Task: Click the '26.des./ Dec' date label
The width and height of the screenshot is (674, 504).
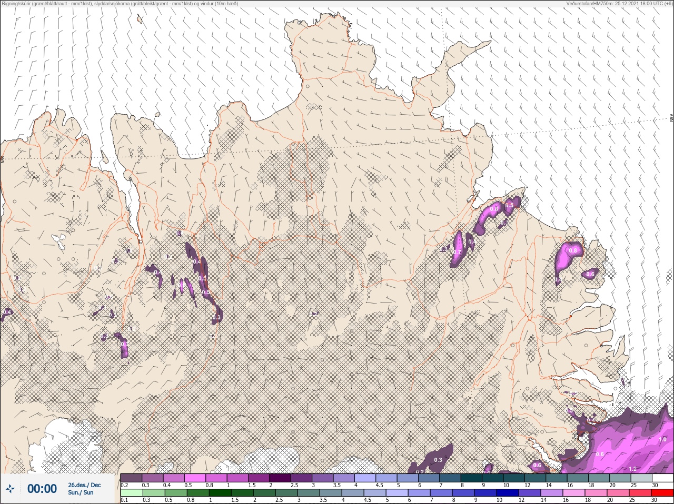Action: coord(84,485)
